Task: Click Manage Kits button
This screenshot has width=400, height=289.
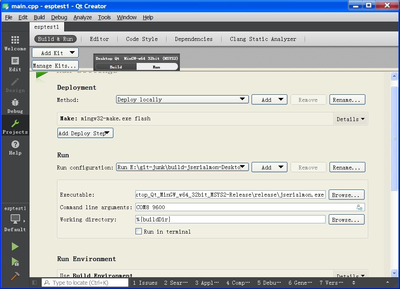Action: (x=56, y=66)
